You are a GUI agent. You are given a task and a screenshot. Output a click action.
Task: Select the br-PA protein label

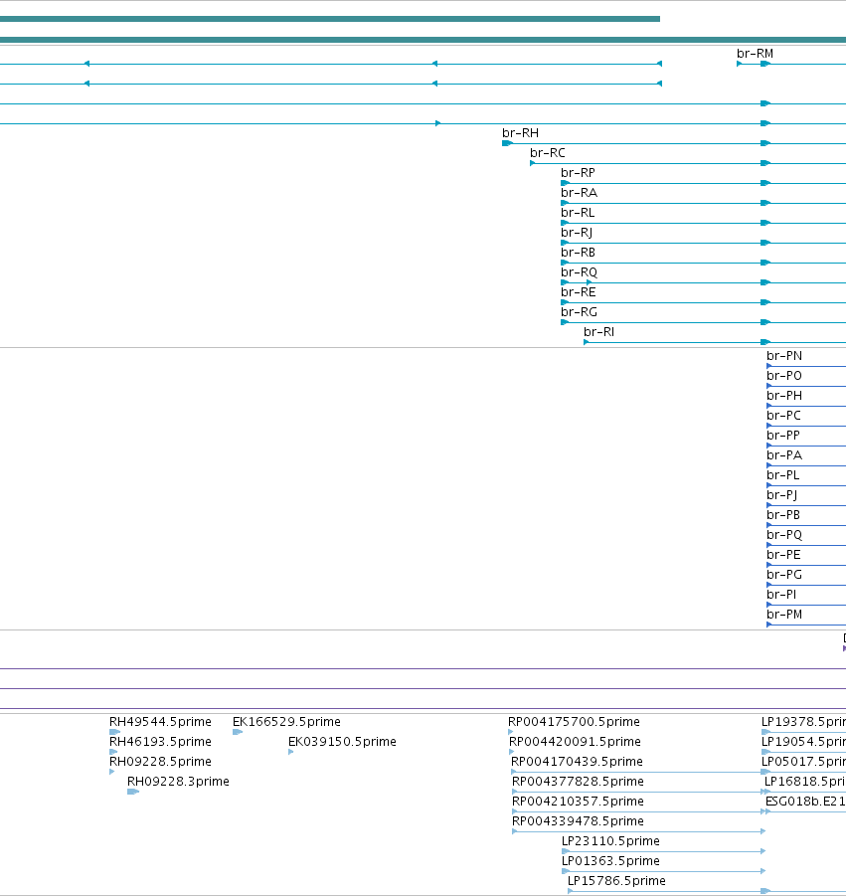click(x=783, y=455)
